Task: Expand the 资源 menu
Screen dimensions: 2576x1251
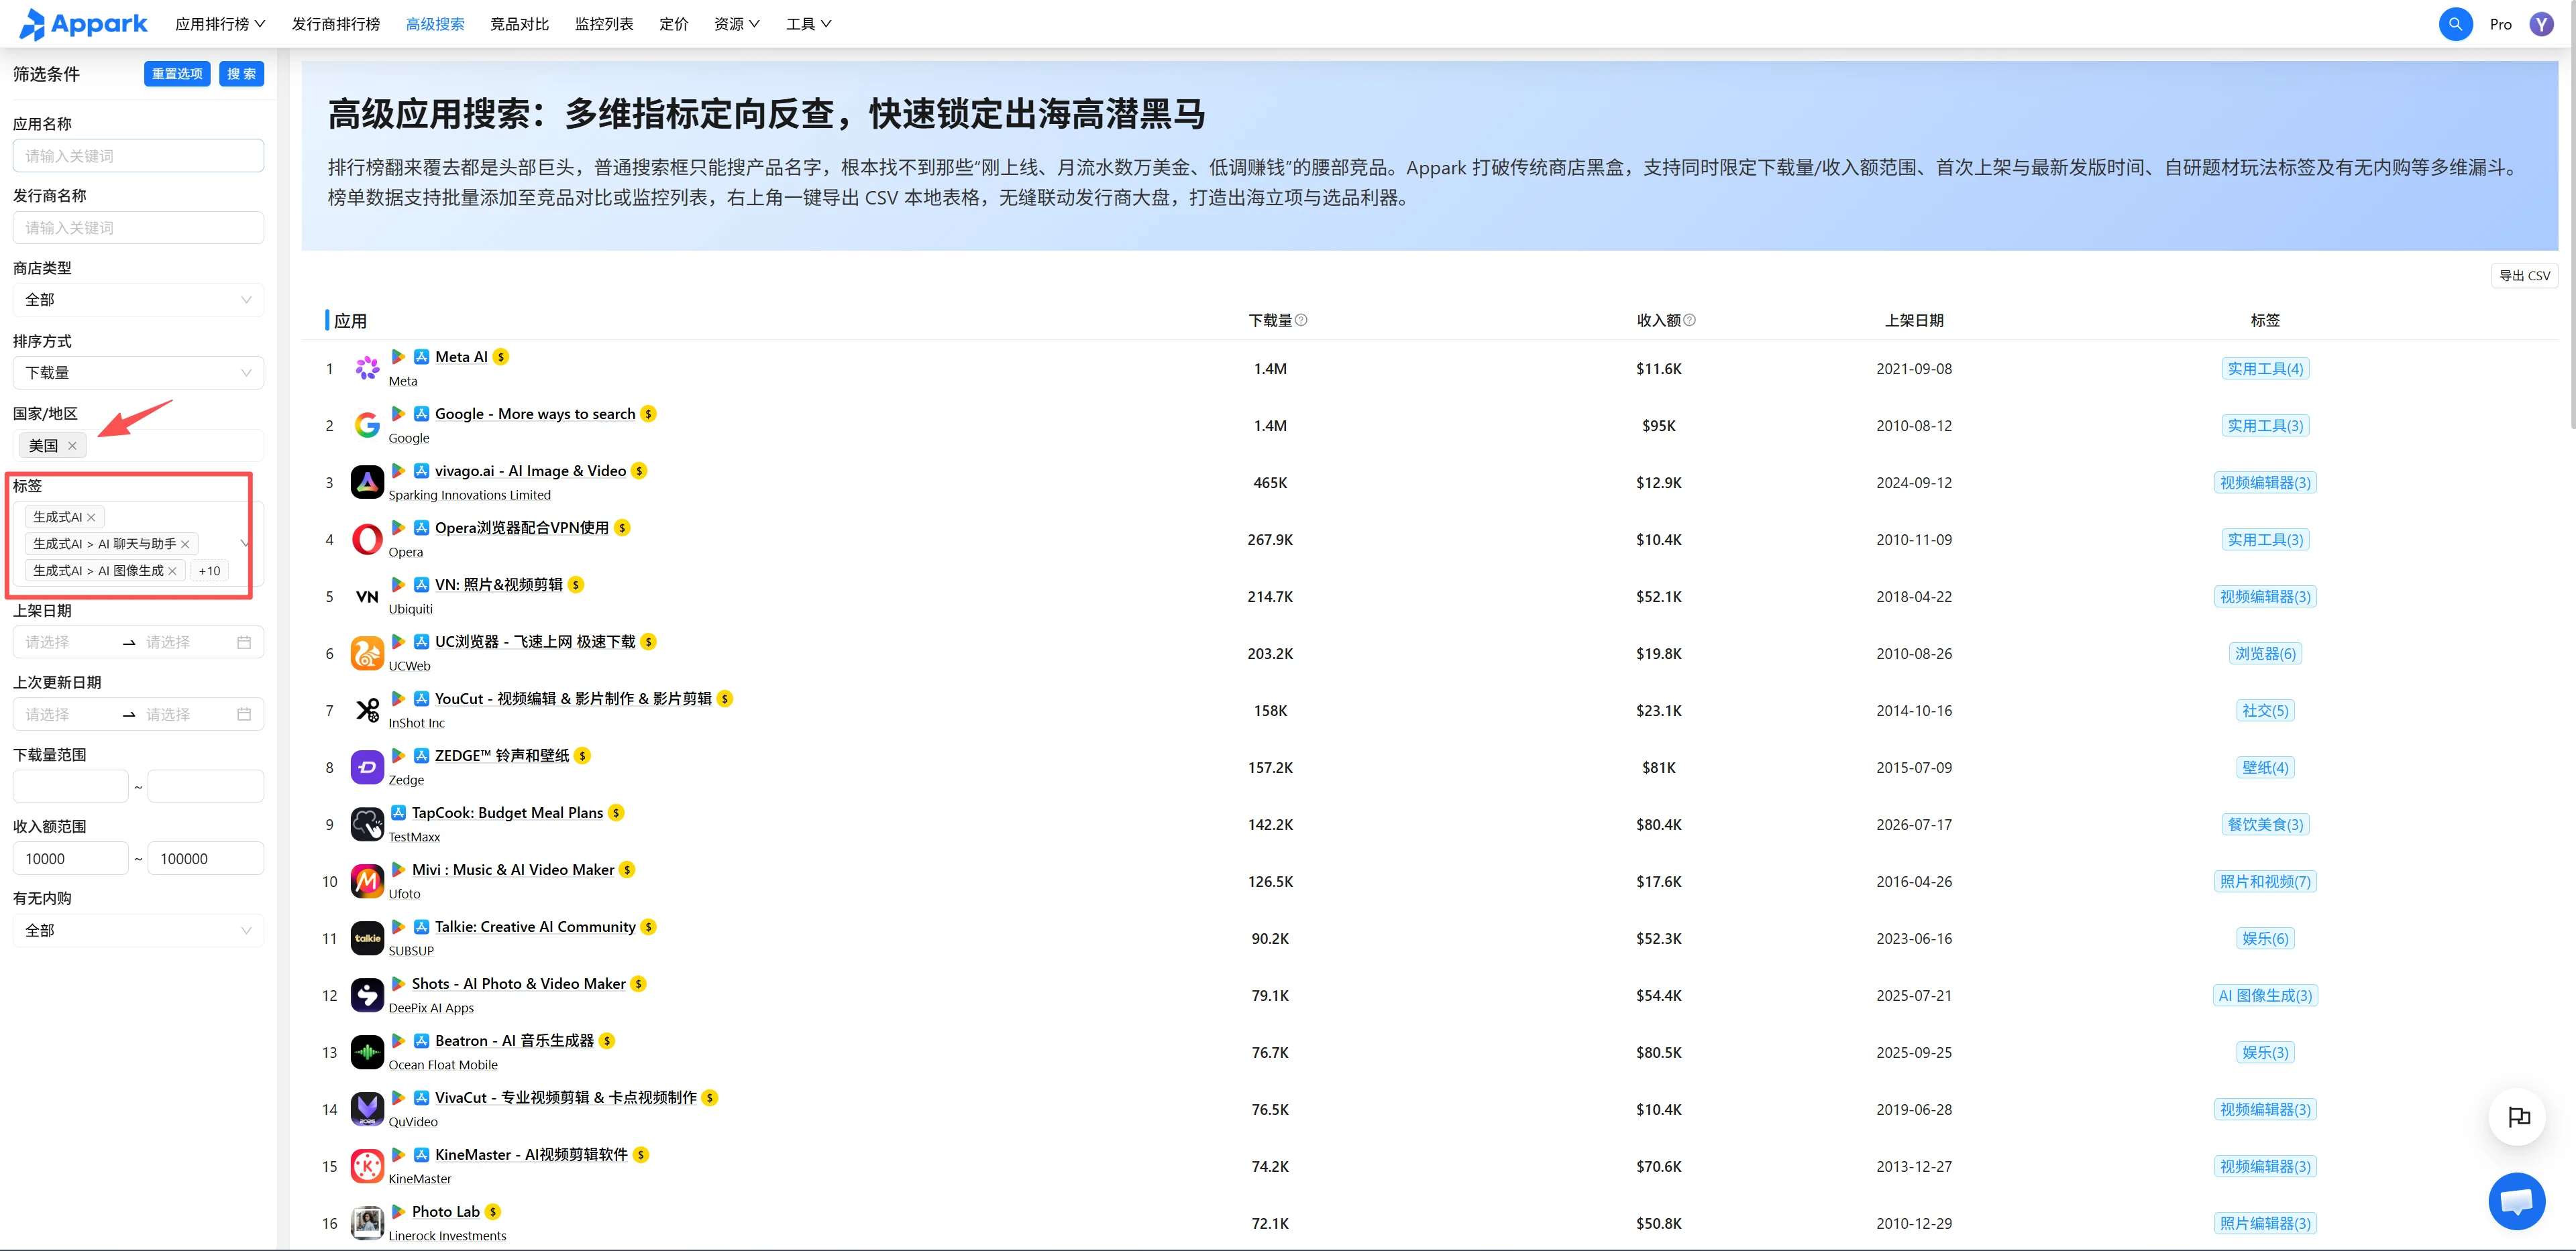Action: click(x=736, y=24)
